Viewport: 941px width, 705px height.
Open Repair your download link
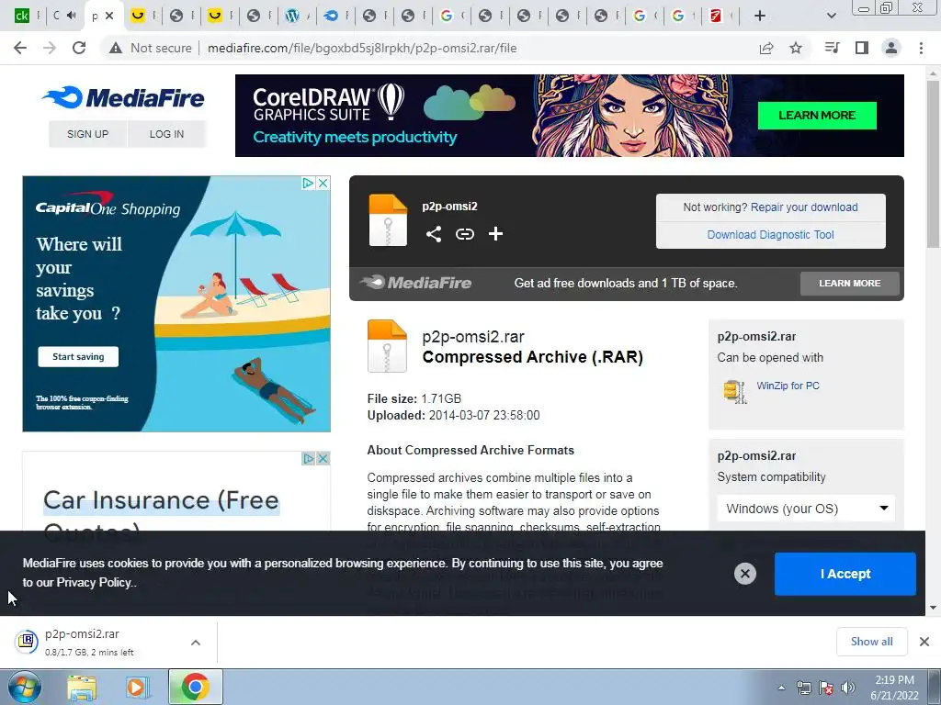click(804, 207)
